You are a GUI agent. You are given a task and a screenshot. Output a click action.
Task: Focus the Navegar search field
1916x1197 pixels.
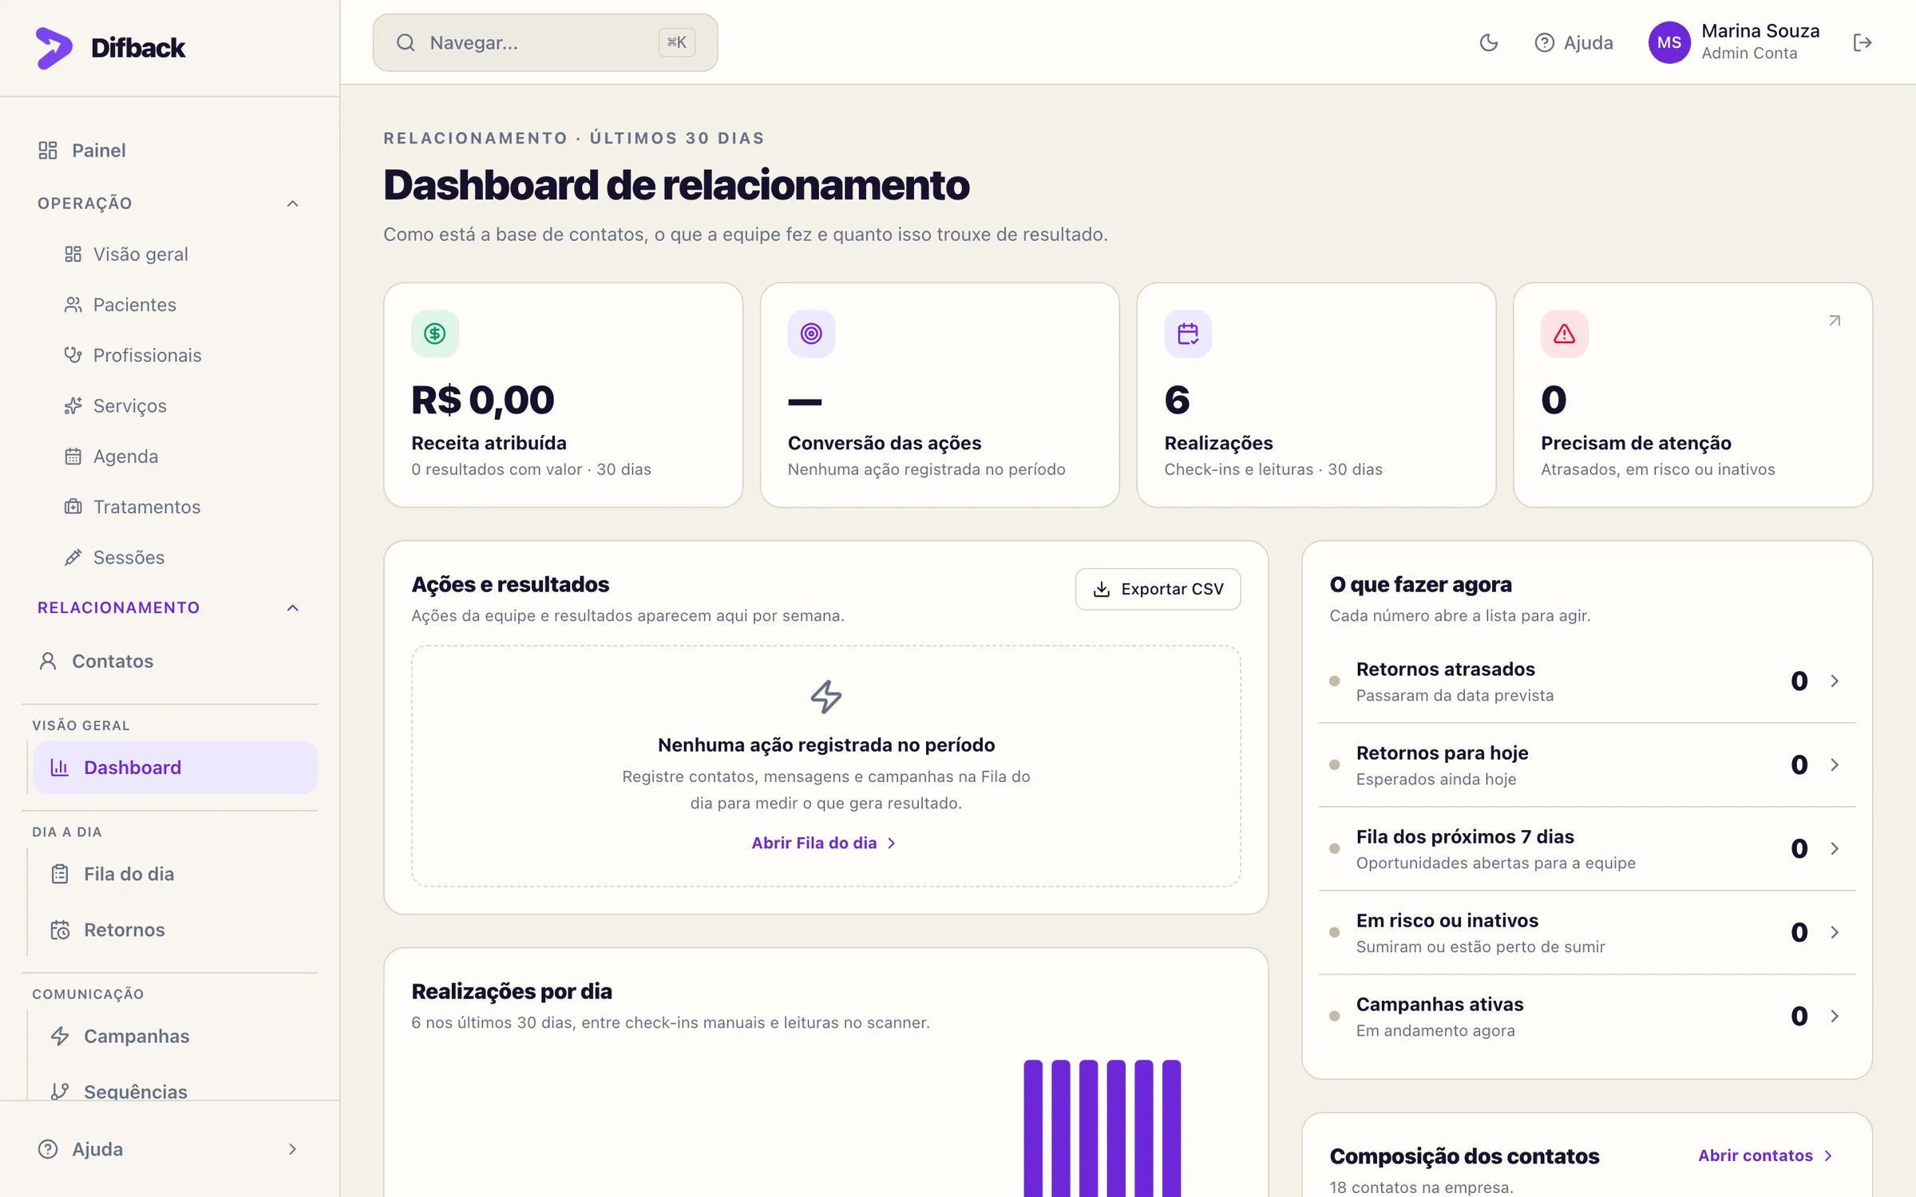[x=545, y=43]
